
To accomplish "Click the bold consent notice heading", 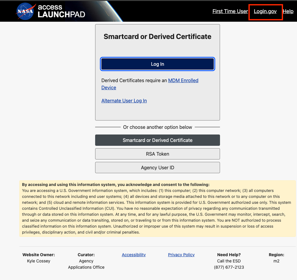I will tap(116, 184).
